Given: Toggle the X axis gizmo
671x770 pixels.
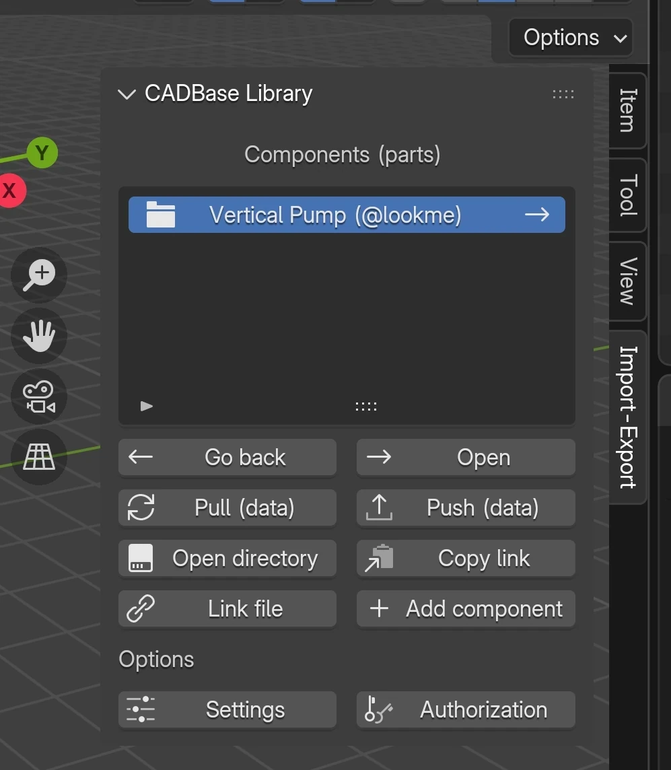Looking at the screenshot, I should (11, 190).
